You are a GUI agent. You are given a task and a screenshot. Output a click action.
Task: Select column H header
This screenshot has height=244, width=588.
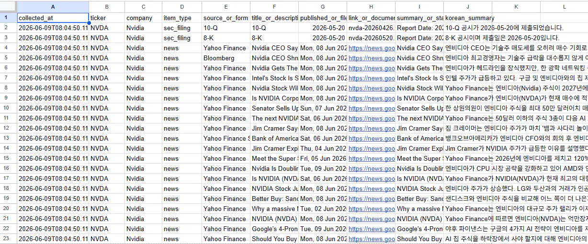click(371, 7)
